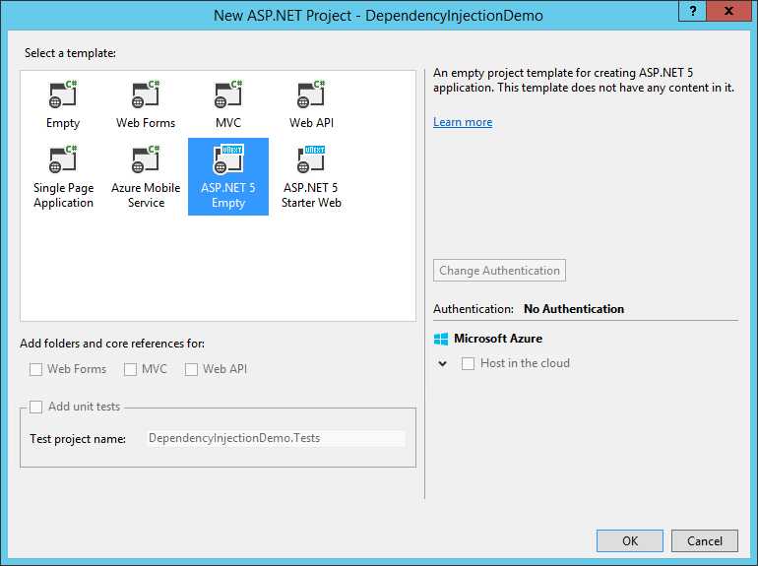
Task: Click the Microsoft Azure Windows logo
Action: [x=441, y=339]
